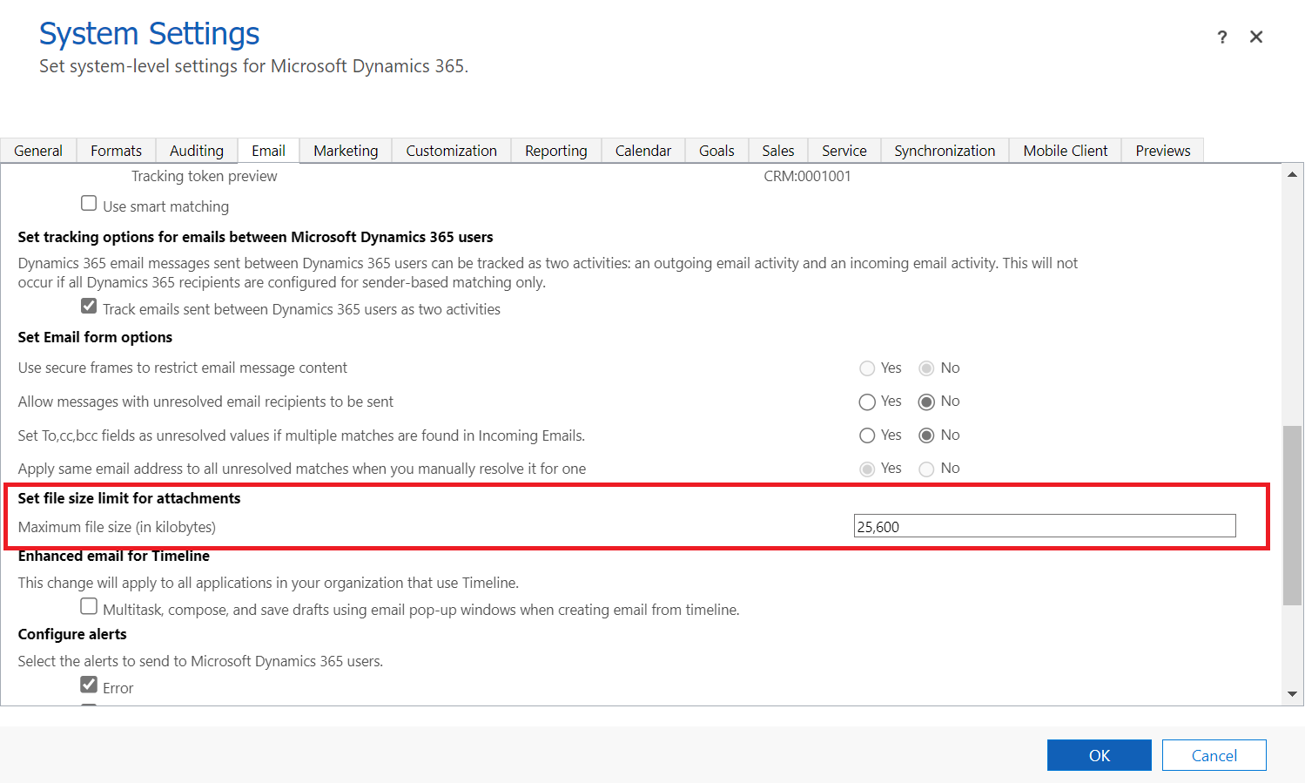Click the Maximum file size input field
The width and height of the screenshot is (1305, 783).
click(1044, 526)
